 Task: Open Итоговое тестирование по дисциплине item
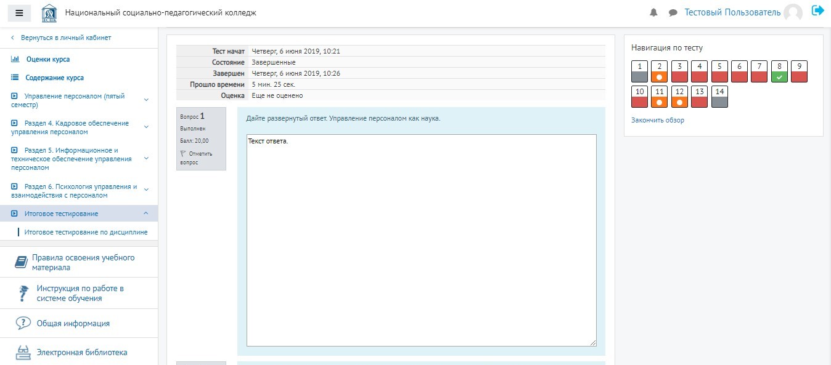(86, 232)
